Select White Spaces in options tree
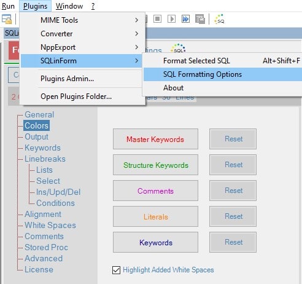Image resolution: width=302 pixels, height=284 pixels. click(50, 225)
